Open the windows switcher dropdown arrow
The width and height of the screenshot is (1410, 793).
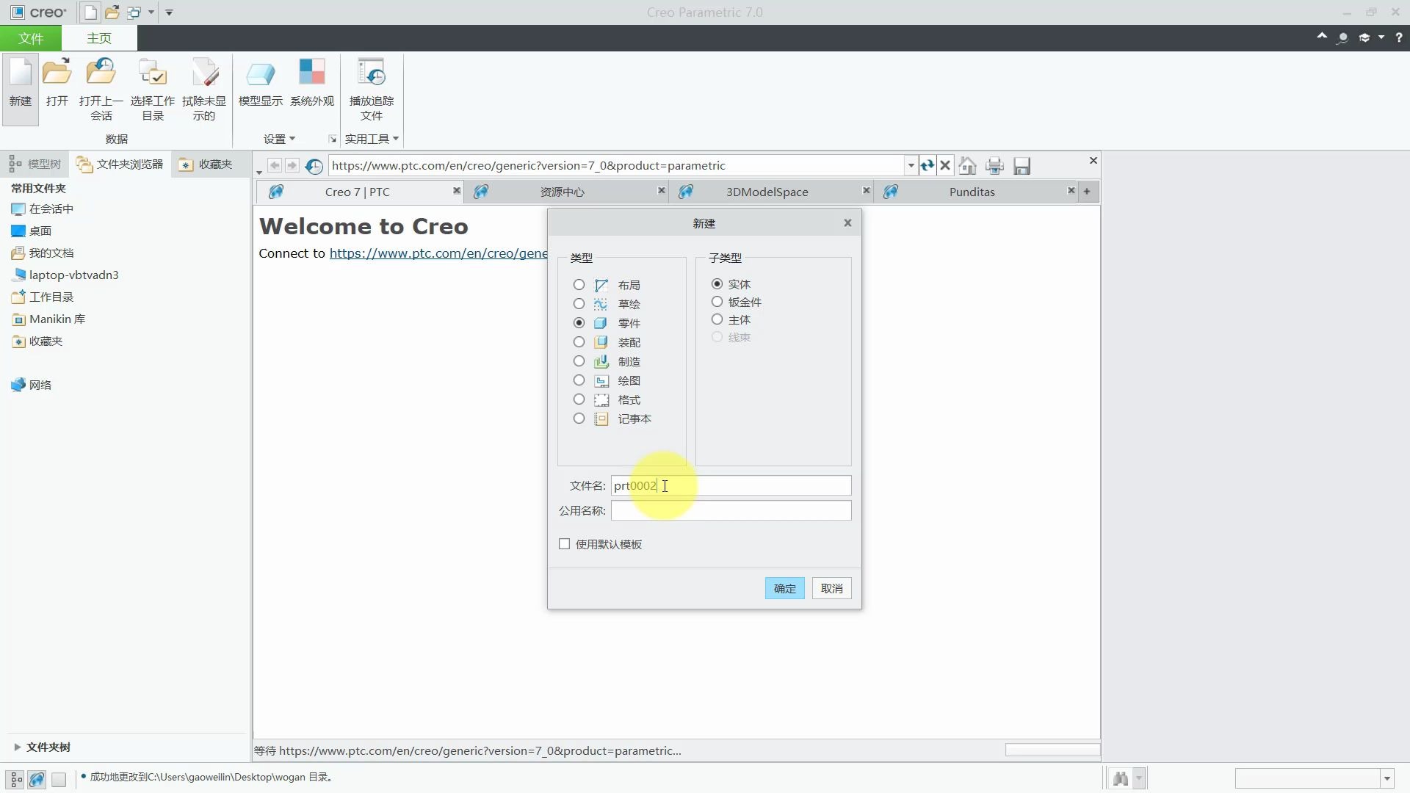pyautogui.click(x=151, y=12)
